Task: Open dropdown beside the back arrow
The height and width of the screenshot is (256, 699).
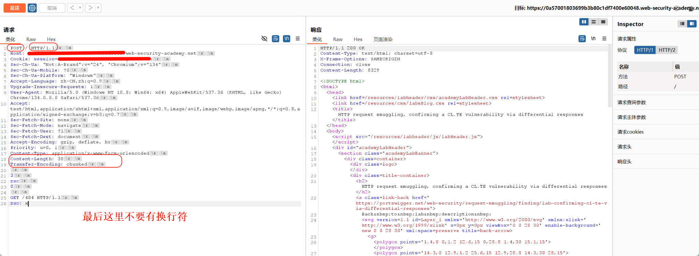Action: pyautogui.click(x=80, y=8)
